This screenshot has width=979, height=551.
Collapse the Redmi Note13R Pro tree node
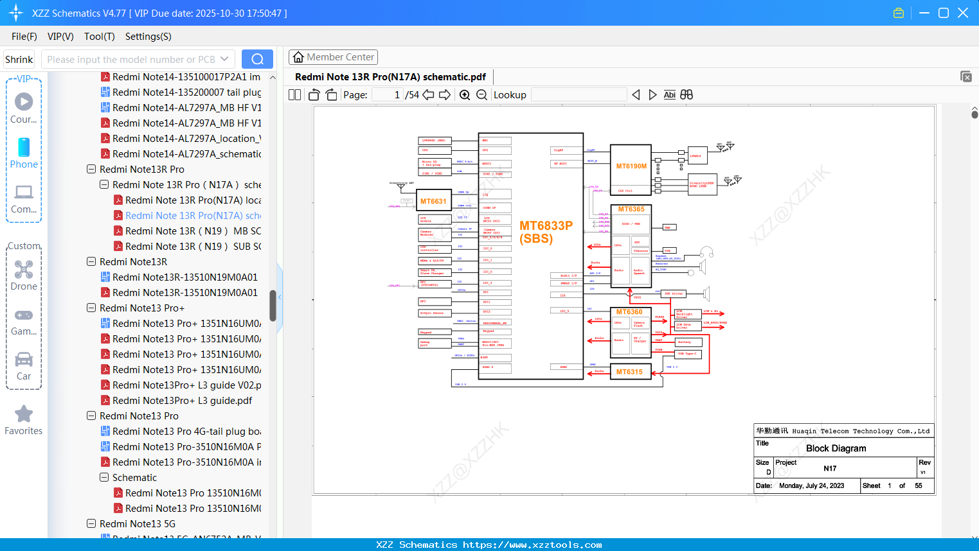click(x=91, y=169)
